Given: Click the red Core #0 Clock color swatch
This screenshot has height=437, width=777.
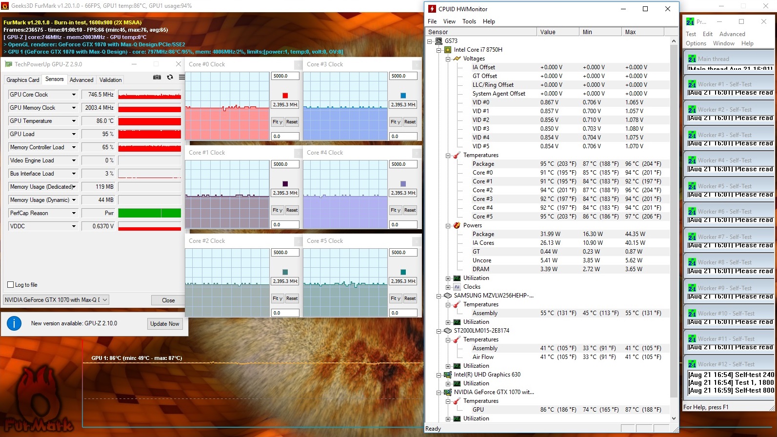Looking at the screenshot, I should point(285,96).
